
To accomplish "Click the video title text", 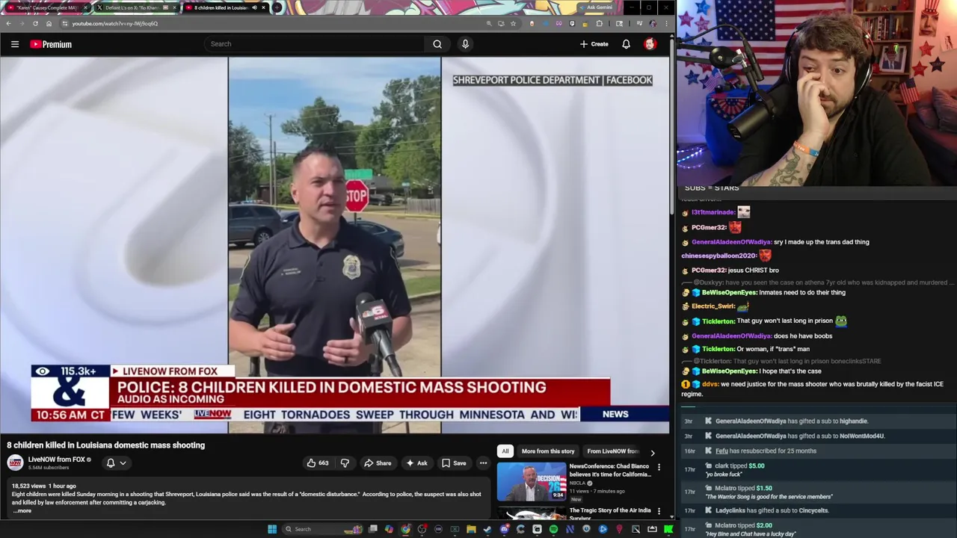I will (x=105, y=445).
